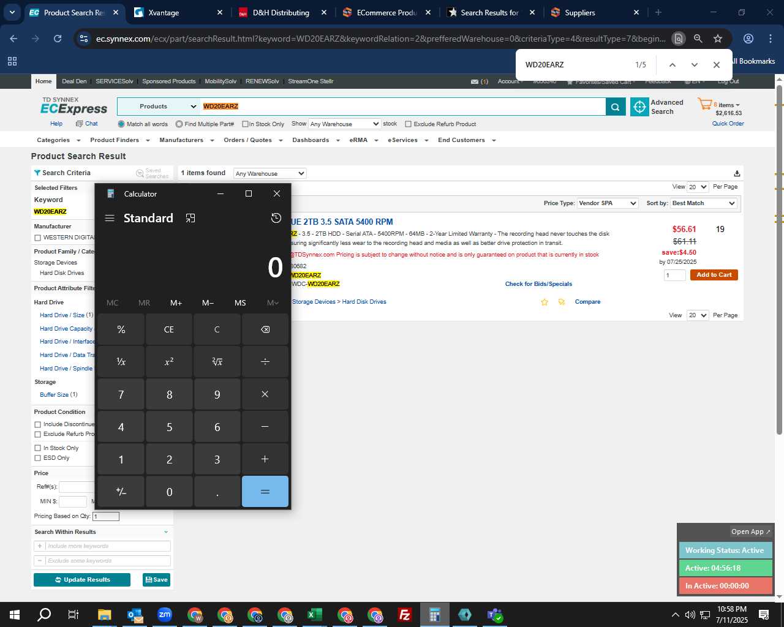Click the percent key in Calculator
Image resolution: width=784 pixels, height=627 pixels.
click(121, 329)
